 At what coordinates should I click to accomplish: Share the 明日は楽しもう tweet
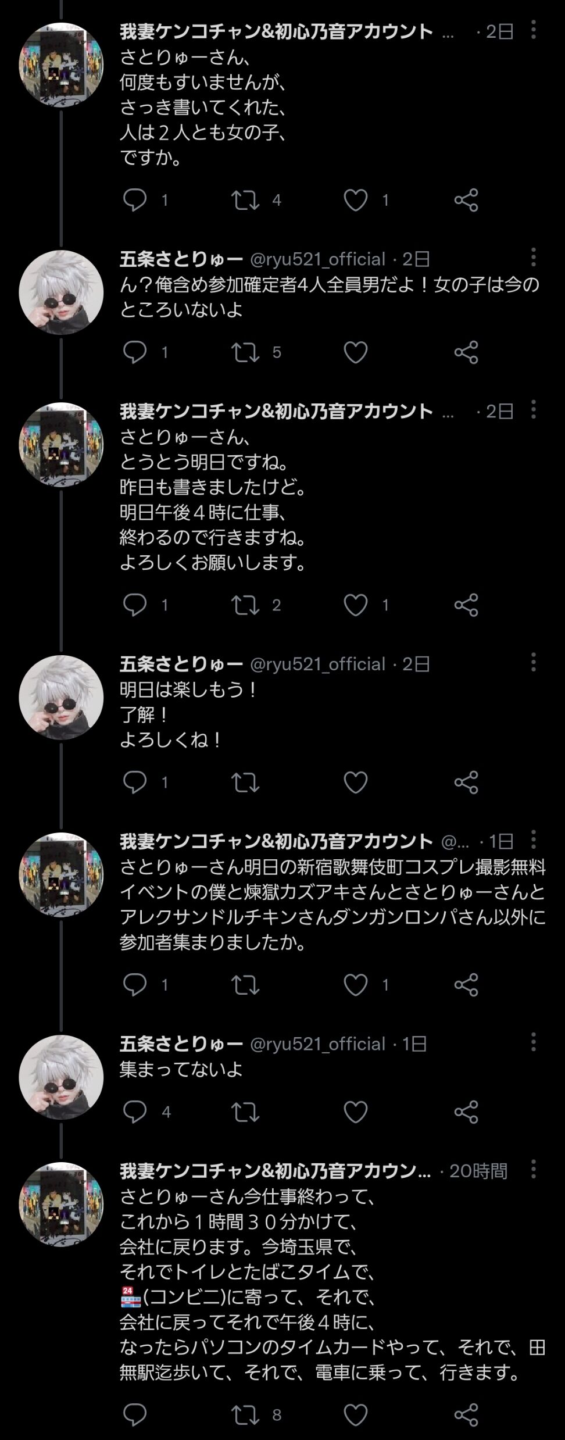[x=466, y=782]
